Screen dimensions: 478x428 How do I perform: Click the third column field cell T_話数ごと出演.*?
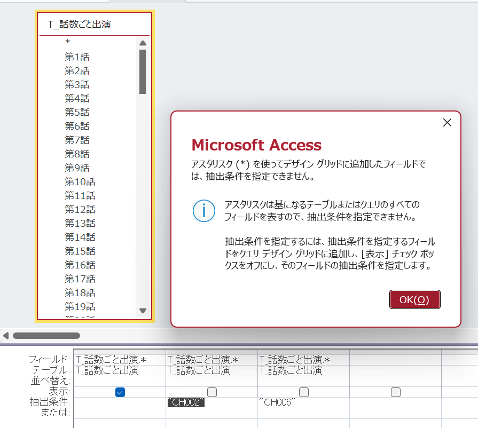coord(304,360)
